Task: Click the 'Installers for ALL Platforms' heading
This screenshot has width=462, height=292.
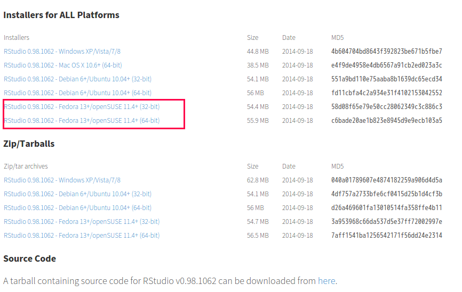Action: point(61,15)
